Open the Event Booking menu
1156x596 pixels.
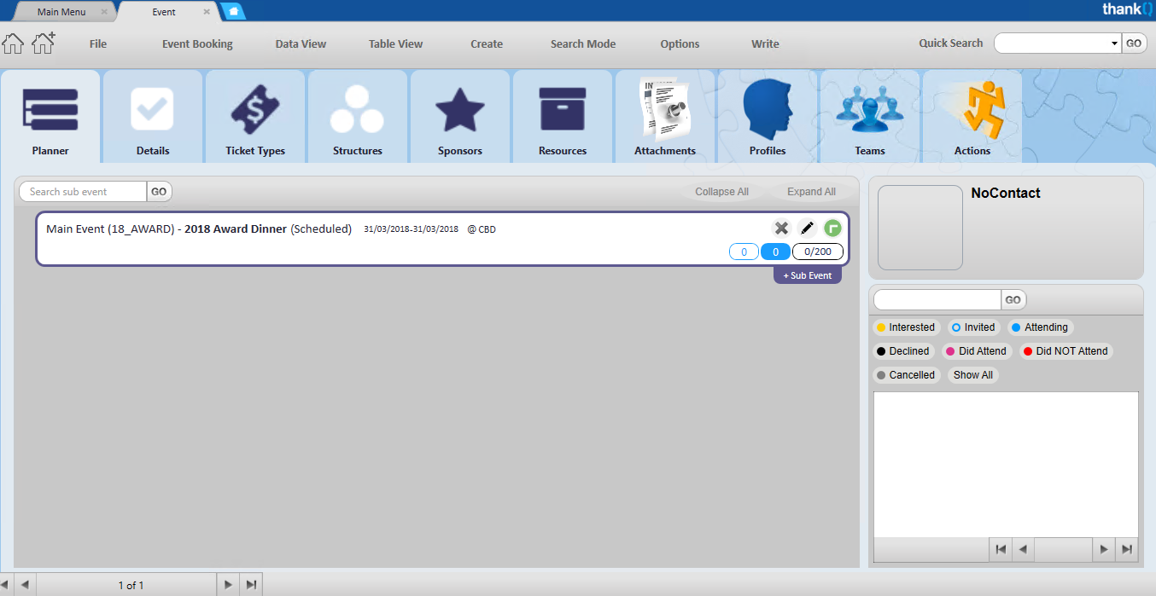click(x=197, y=44)
